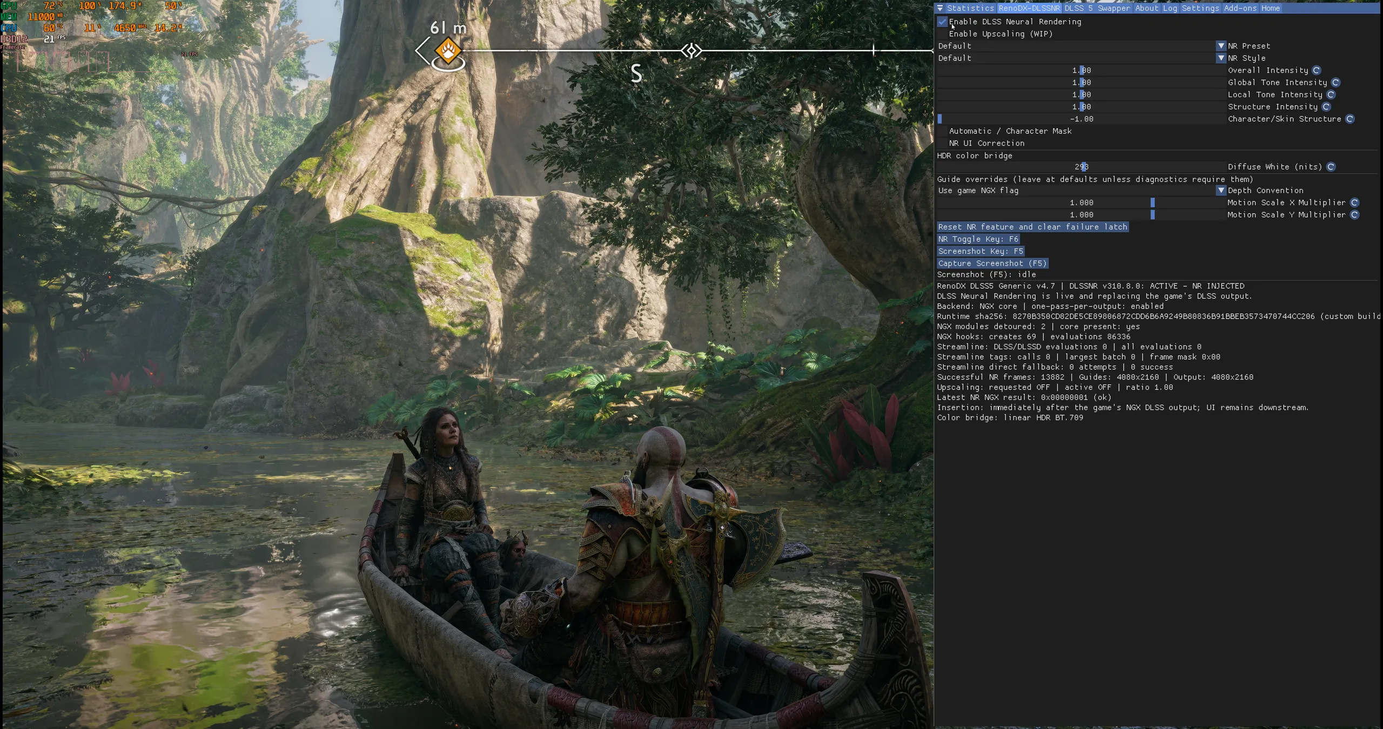Viewport: 1383px width, 729px height.
Task: Reset Motion Scale X Multiplier via icon
Action: click(x=1354, y=202)
